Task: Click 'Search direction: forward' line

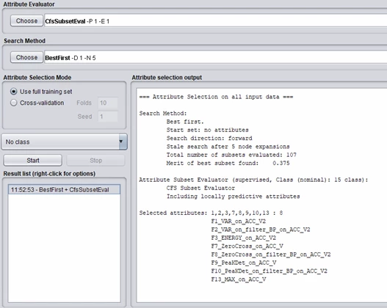Action: tap(209, 138)
